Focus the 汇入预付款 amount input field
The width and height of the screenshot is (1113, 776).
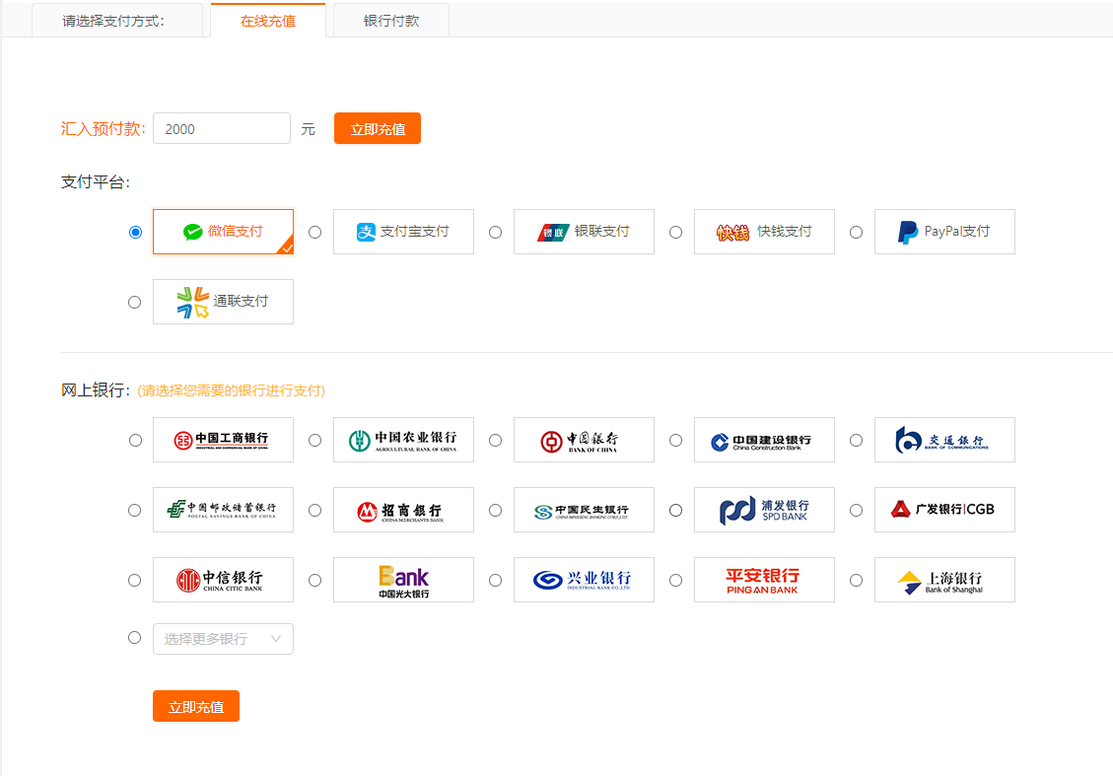pos(222,128)
